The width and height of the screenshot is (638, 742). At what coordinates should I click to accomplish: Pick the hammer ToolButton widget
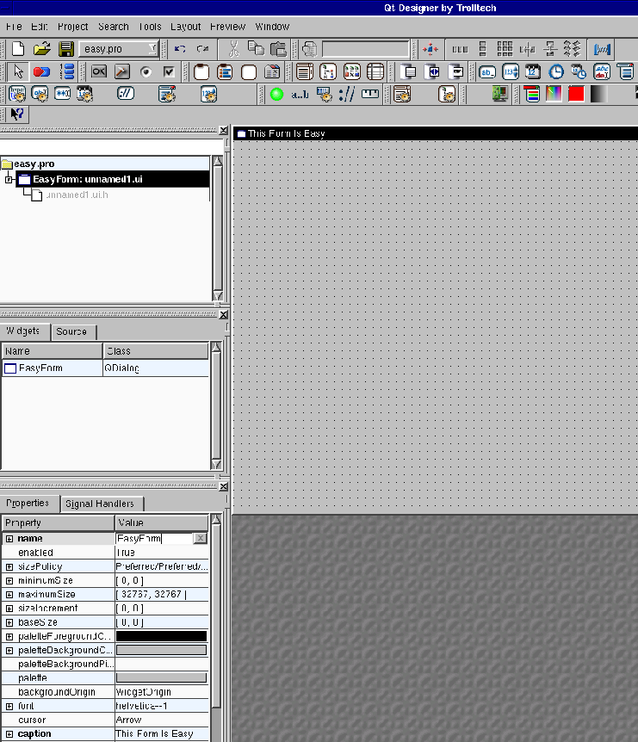[122, 71]
